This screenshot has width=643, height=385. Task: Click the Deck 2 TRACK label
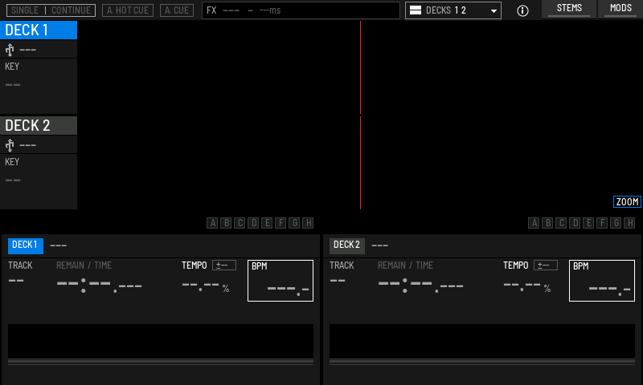coord(342,265)
